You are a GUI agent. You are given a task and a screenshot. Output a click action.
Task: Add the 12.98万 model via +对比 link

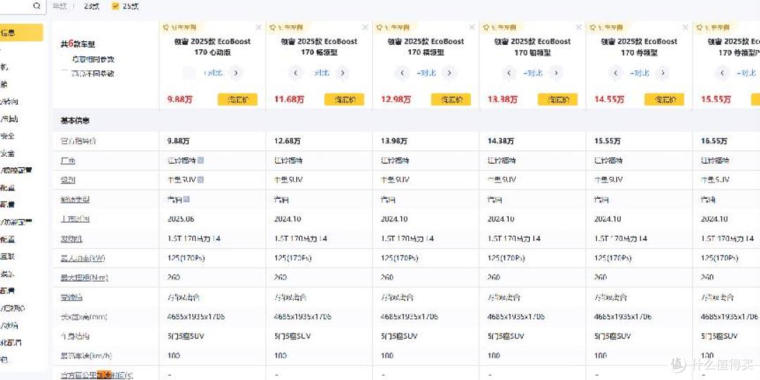[426, 73]
